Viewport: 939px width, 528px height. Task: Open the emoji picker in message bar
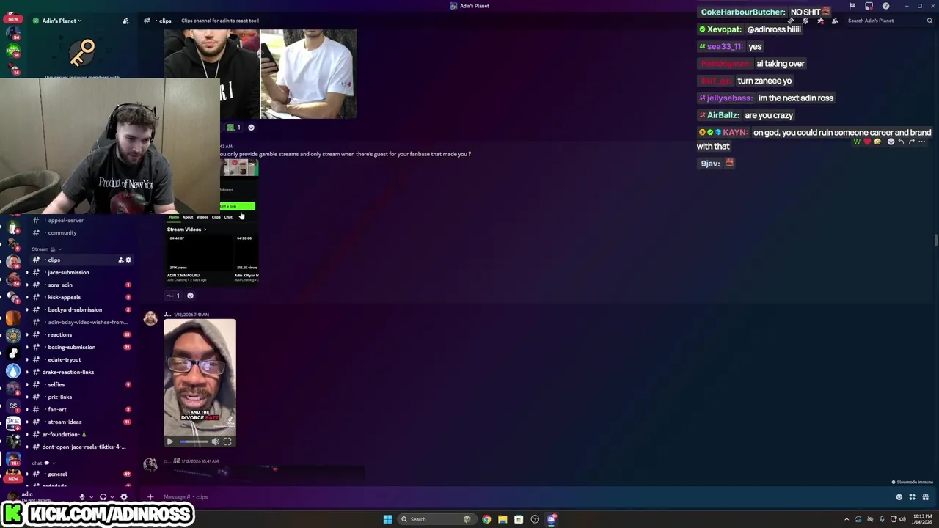coord(899,497)
